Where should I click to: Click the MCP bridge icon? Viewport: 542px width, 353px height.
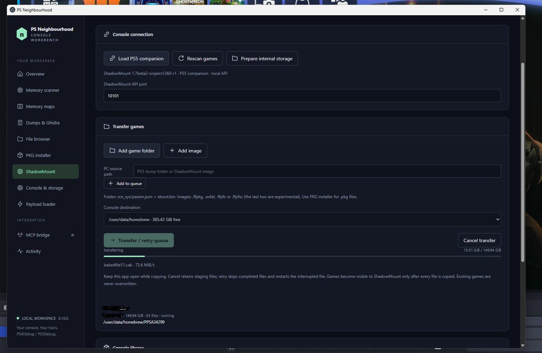coord(20,235)
